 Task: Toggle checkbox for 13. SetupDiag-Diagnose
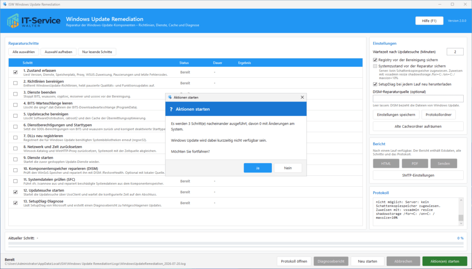point(15,203)
